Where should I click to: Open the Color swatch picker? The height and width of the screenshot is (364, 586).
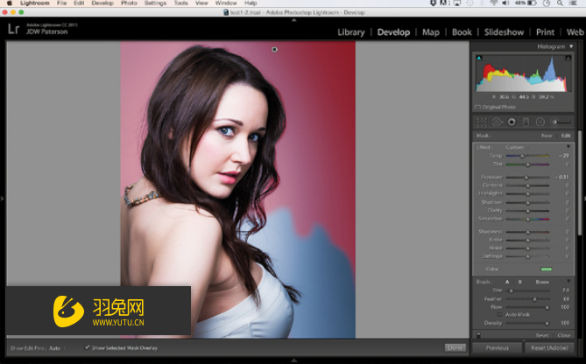pyautogui.click(x=547, y=269)
